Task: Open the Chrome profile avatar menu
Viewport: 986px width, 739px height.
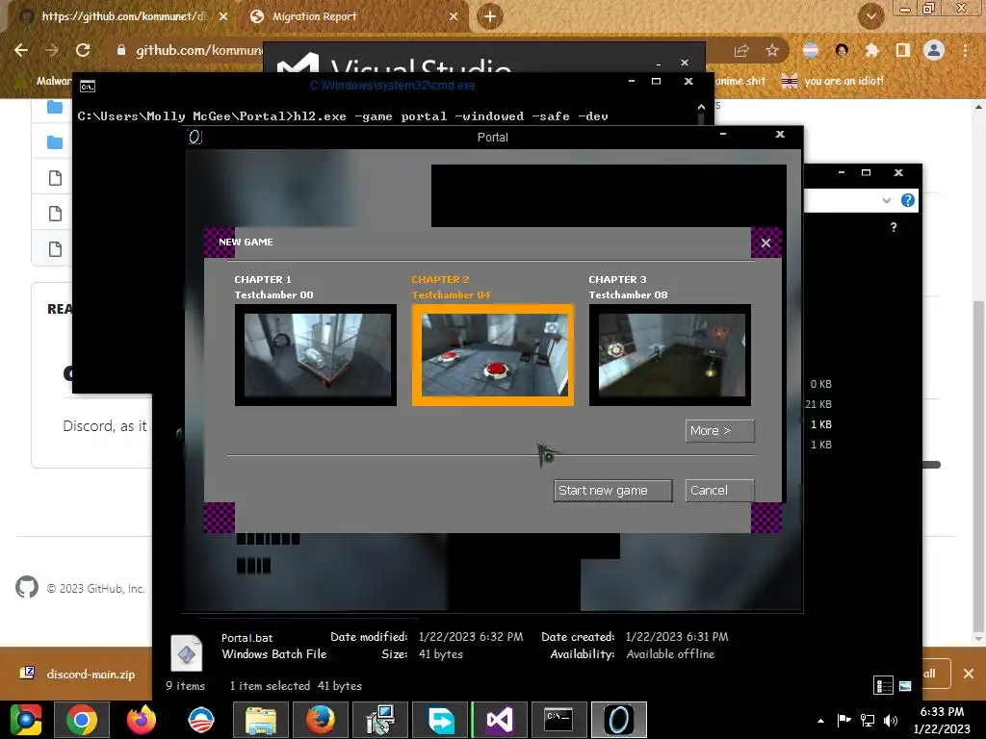Action: click(934, 50)
